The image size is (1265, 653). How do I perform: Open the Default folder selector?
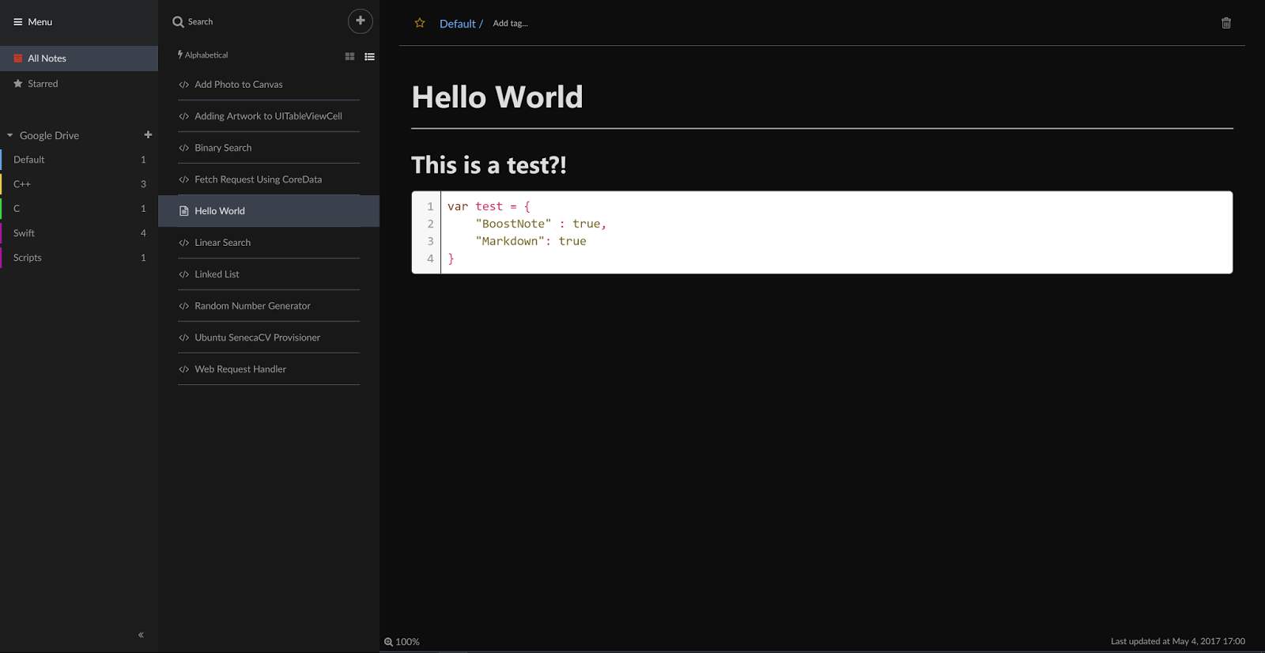pyautogui.click(x=457, y=24)
